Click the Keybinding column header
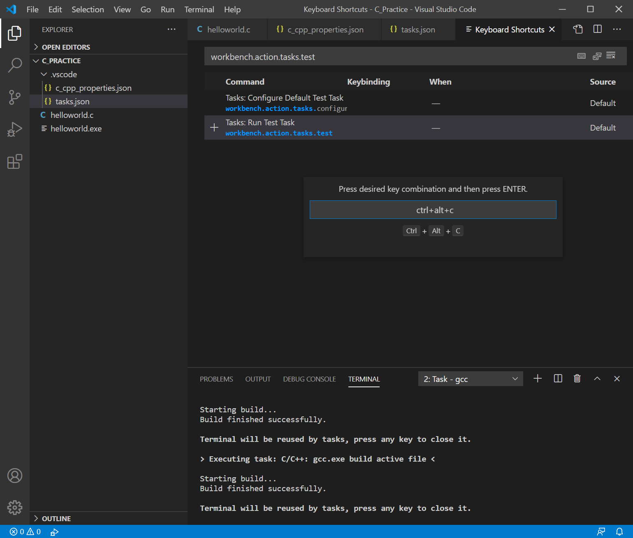Image resolution: width=633 pixels, height=538 pixels. pos(369,82)
